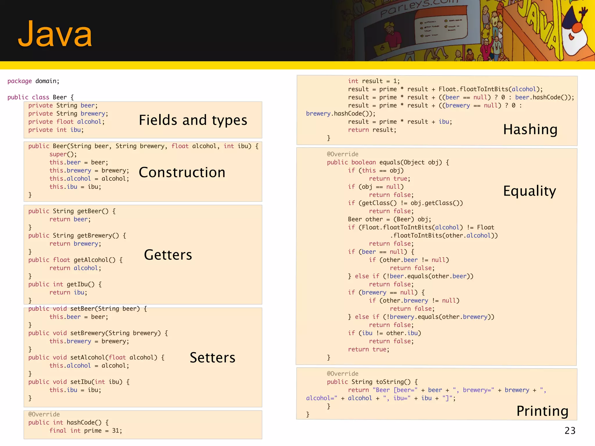Click the 'public void setIbu(int ibu)' line
Screen dimensions: 595x446
tap(79, 382)
